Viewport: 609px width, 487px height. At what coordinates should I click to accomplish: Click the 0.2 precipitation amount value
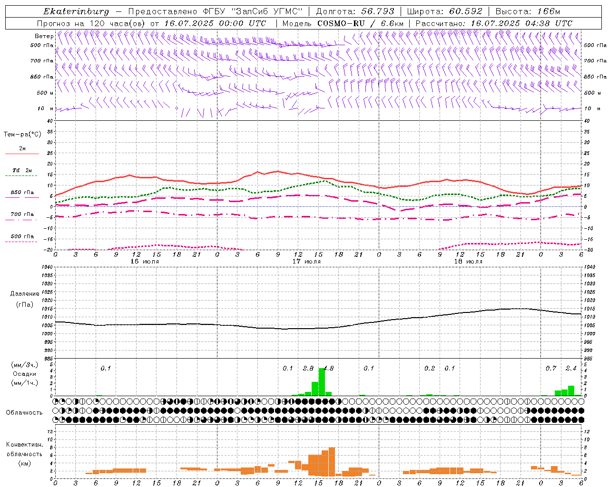[430, 369]
